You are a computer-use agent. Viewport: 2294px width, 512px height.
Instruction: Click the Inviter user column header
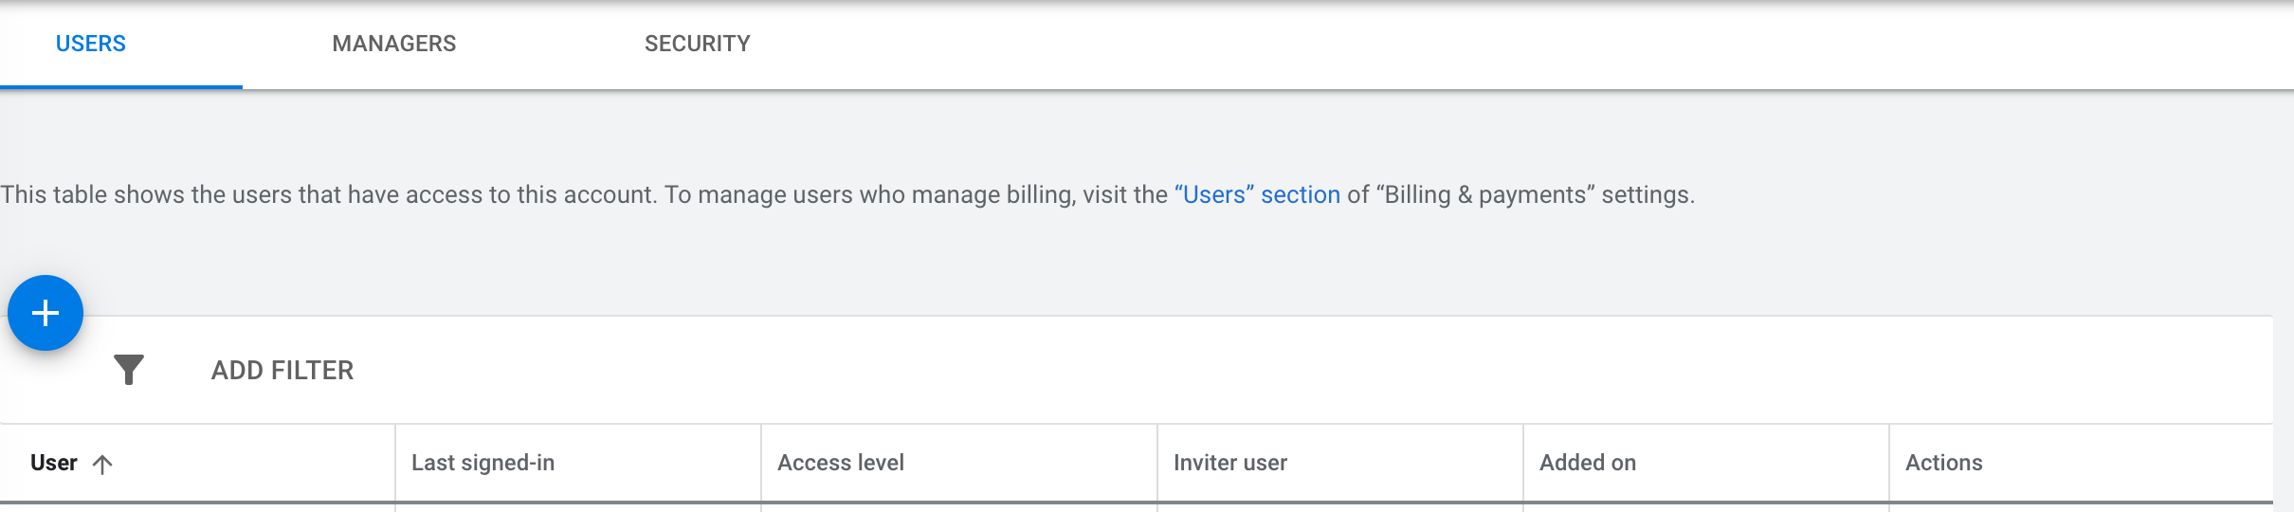click(x=1230, y=463)
